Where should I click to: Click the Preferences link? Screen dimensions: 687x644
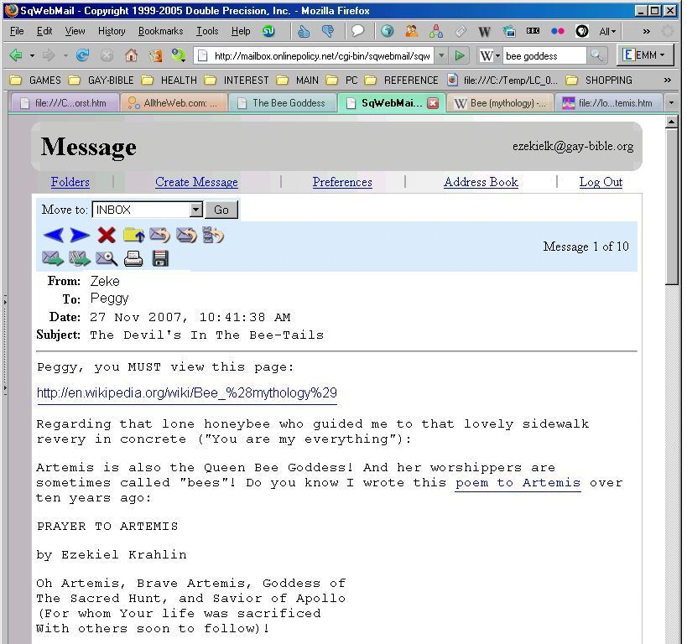(342, 182)
